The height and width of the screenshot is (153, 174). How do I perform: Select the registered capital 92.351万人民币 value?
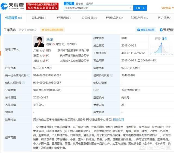coord(43,68)
